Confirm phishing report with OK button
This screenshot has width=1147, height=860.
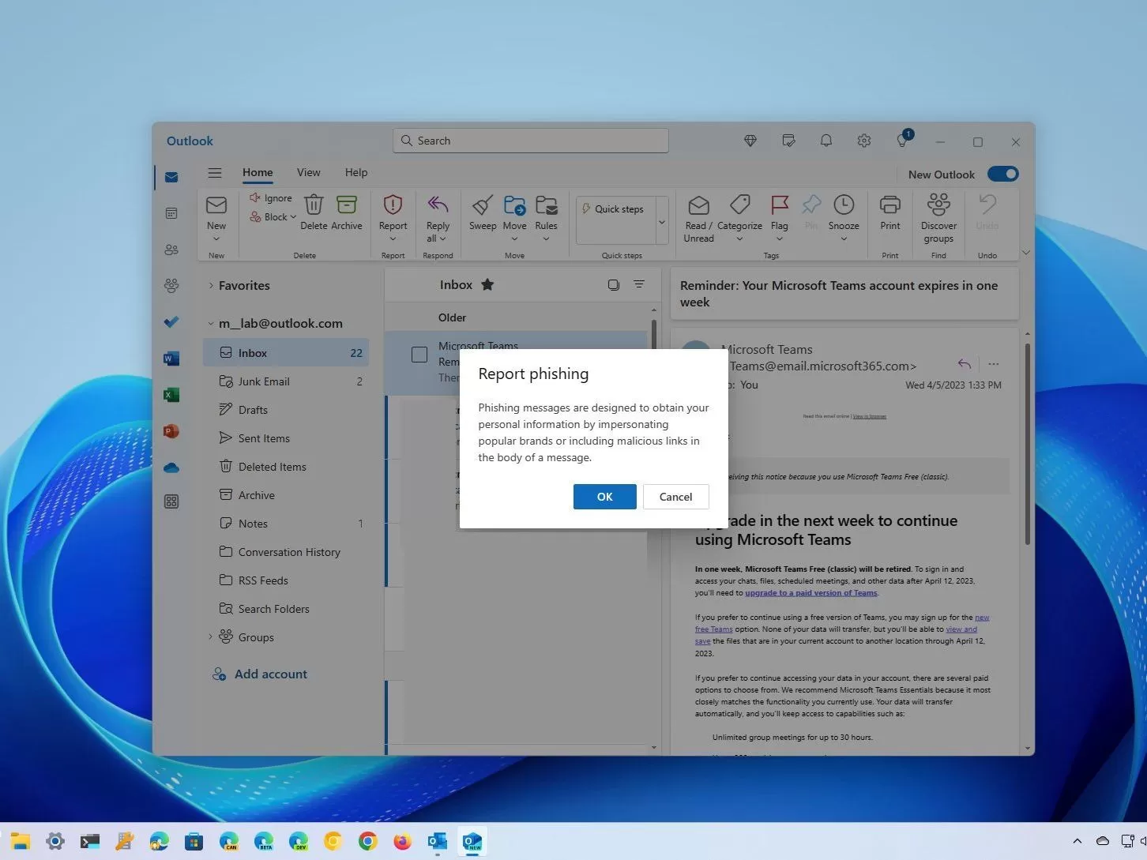point(604,497)
